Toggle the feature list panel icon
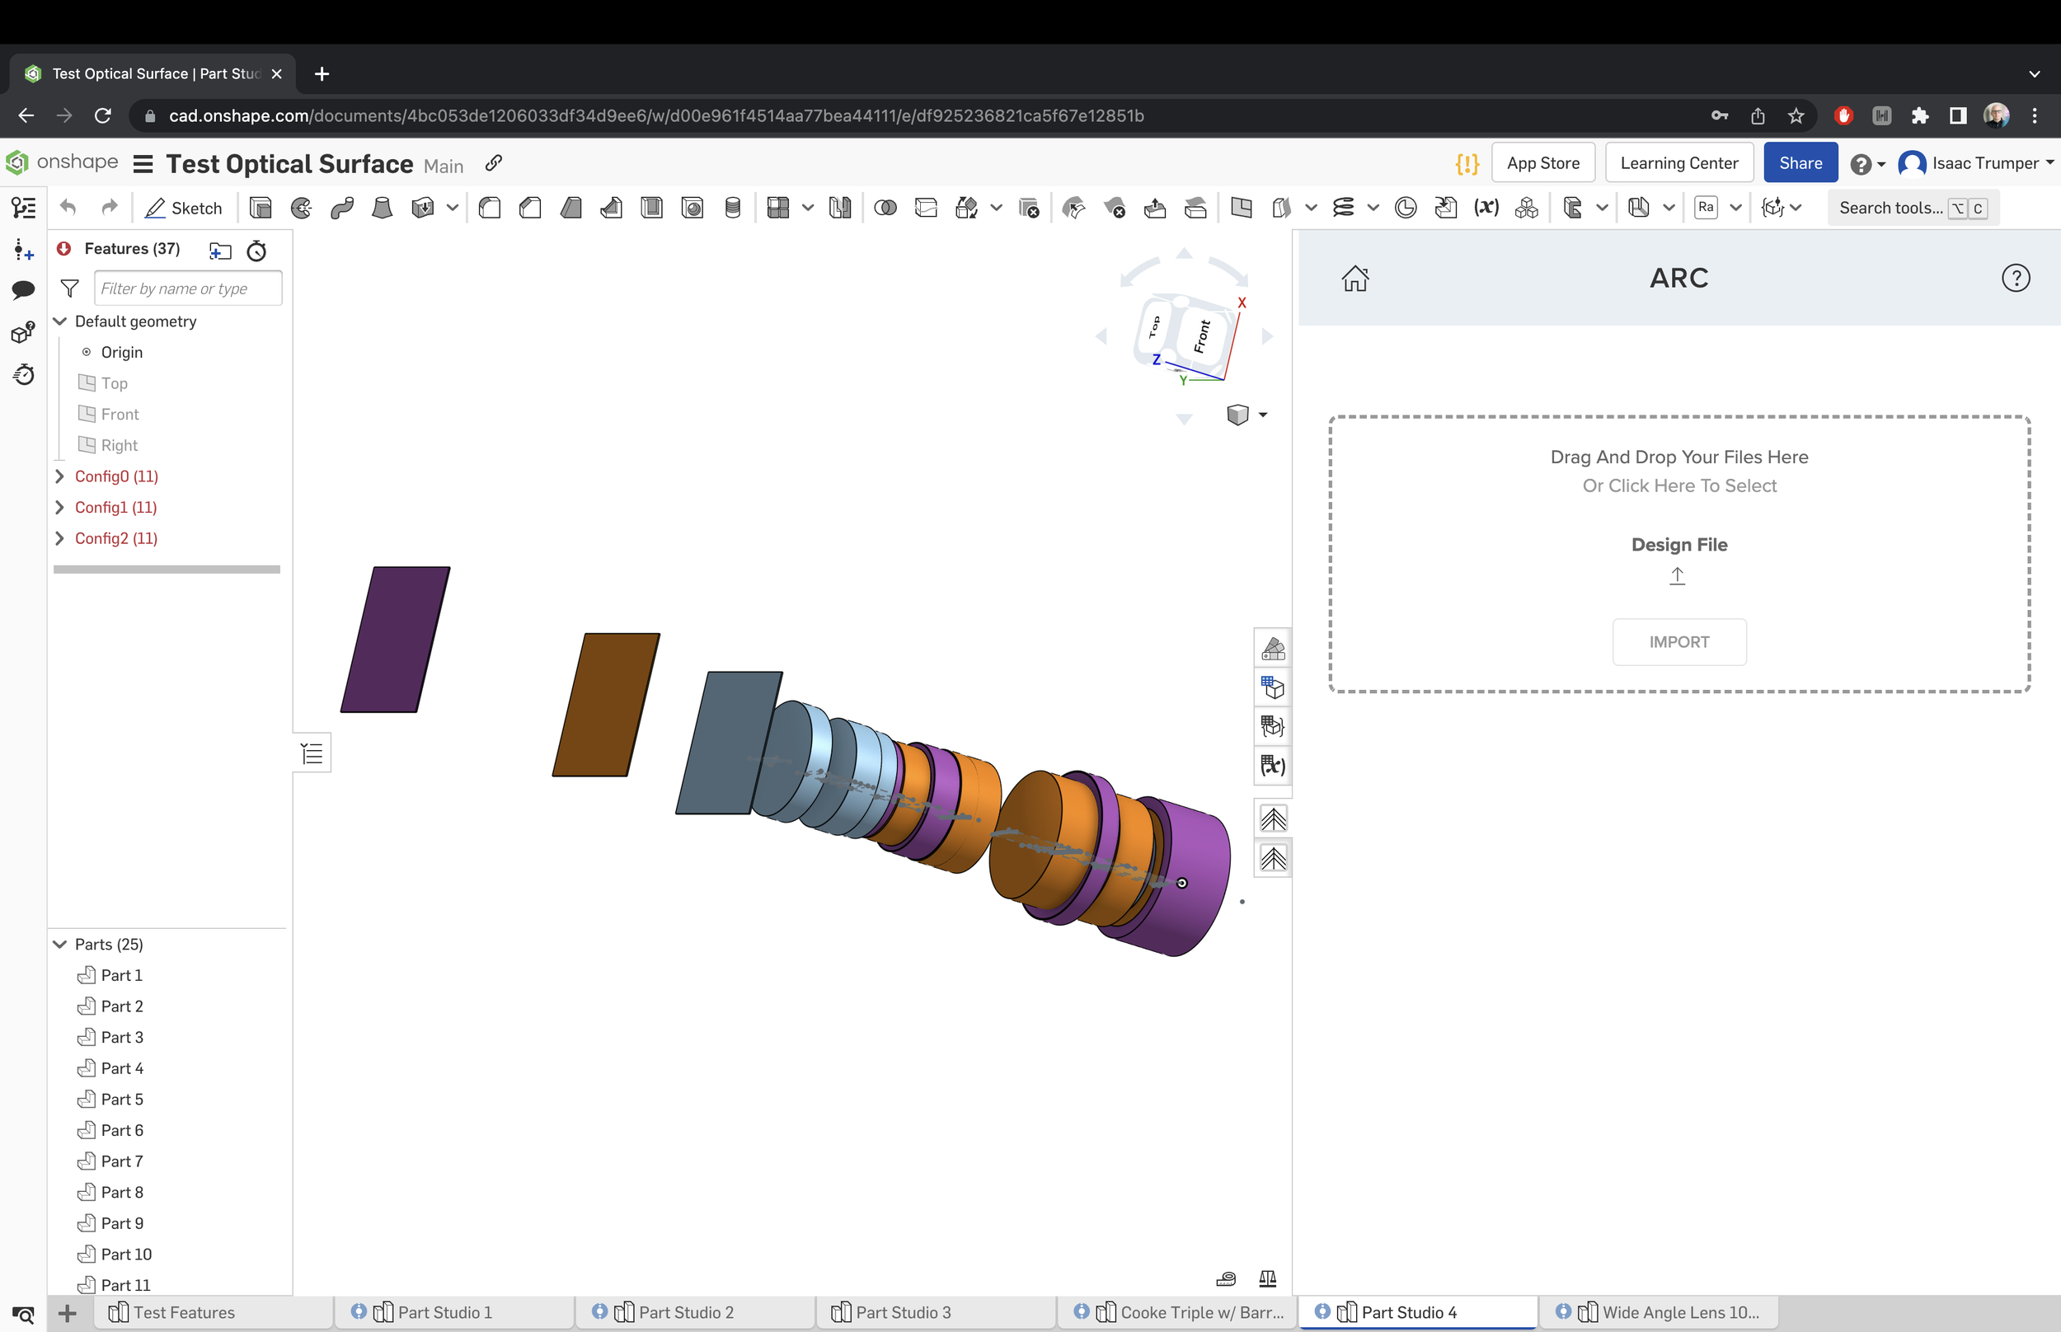This screenshot has height=1332, width=2061. point(312,753)
